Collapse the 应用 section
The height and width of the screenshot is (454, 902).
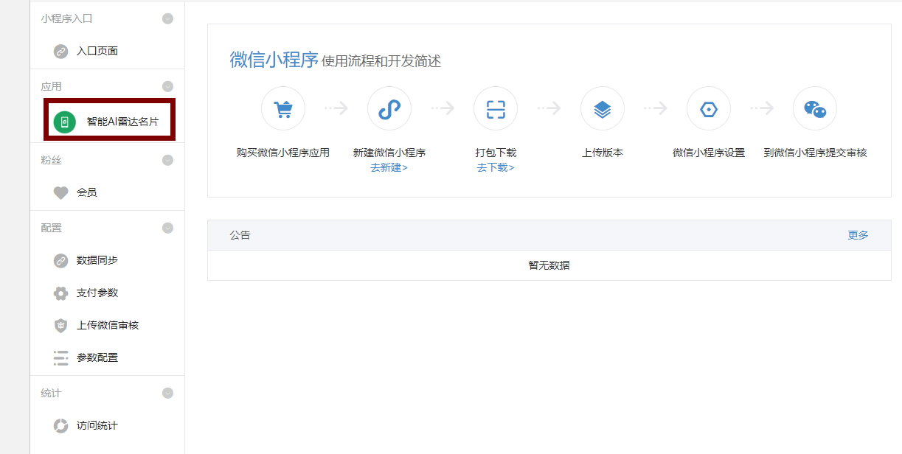(168, 86)
